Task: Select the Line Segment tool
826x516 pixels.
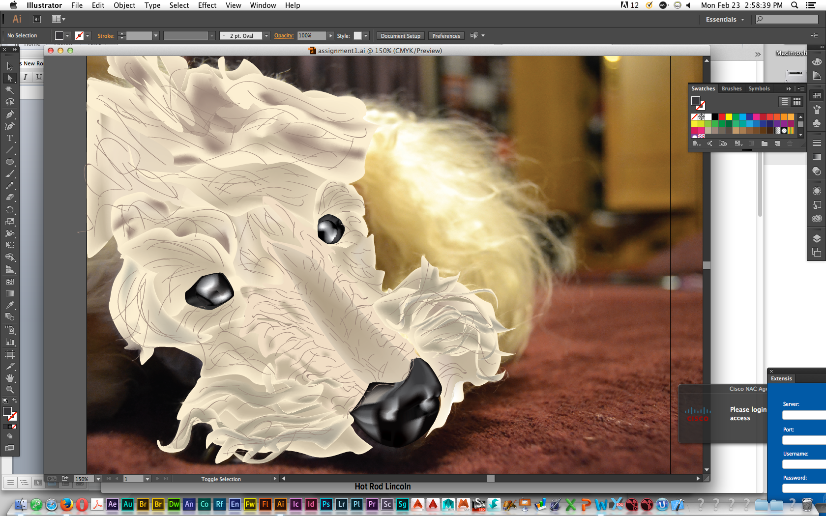Action: 9,150
